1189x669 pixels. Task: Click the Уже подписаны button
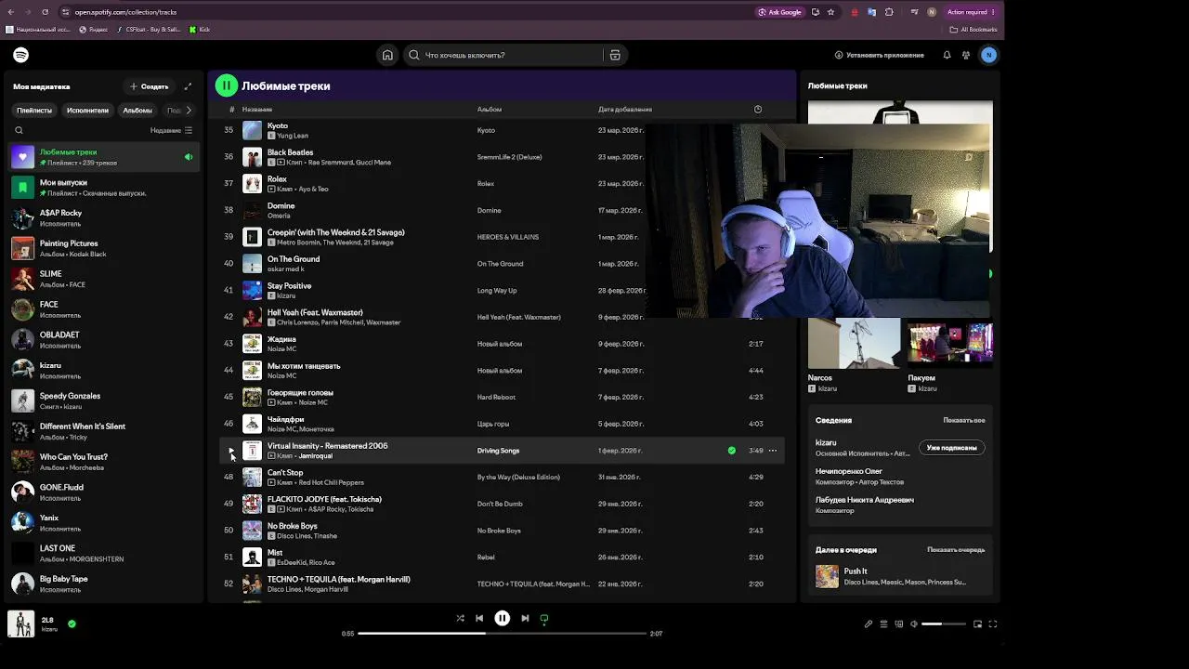(x=951, y=448)
